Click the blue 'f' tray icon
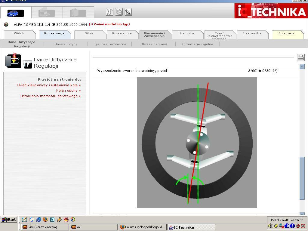This screenshot has height=231, width=308. 292,226
